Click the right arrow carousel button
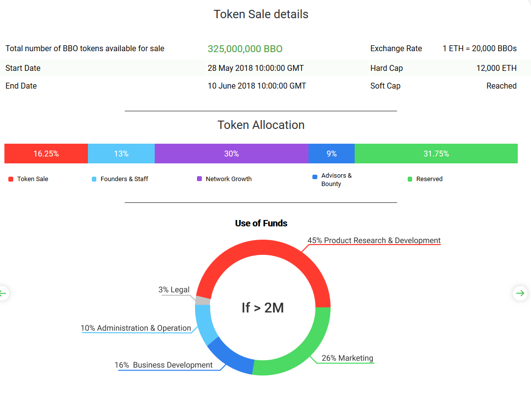Screen dimensions: 531x405 click(519, 293)
